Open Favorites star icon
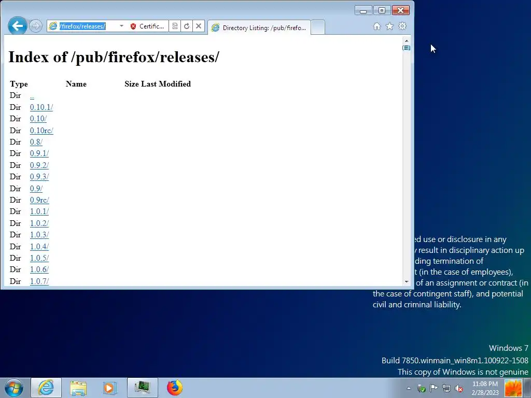 click(390, 26)
